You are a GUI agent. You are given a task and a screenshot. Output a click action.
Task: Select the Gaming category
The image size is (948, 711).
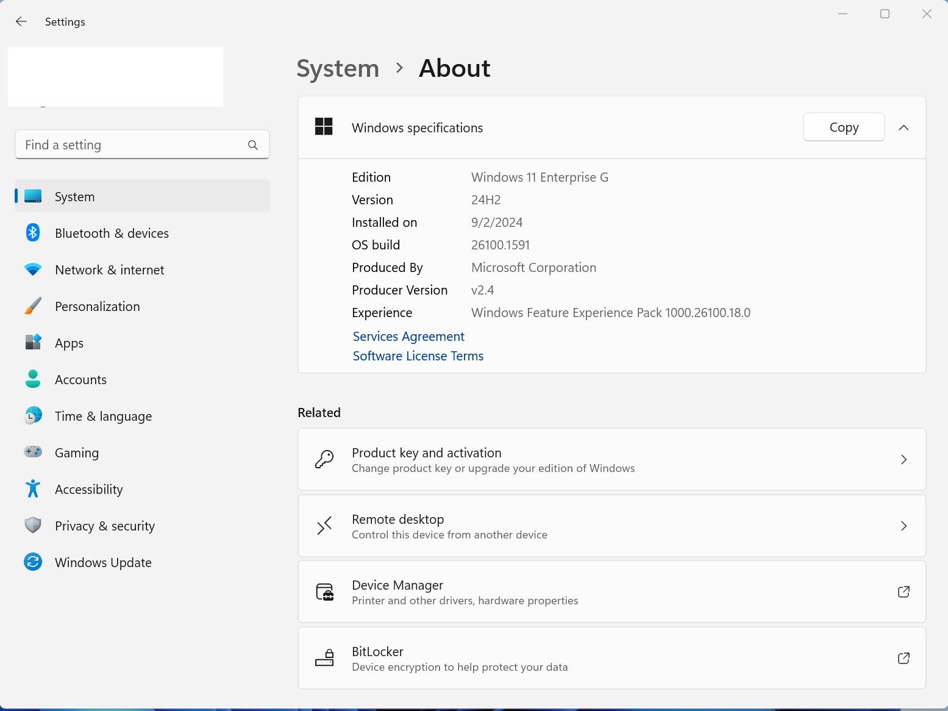point(142,452)
